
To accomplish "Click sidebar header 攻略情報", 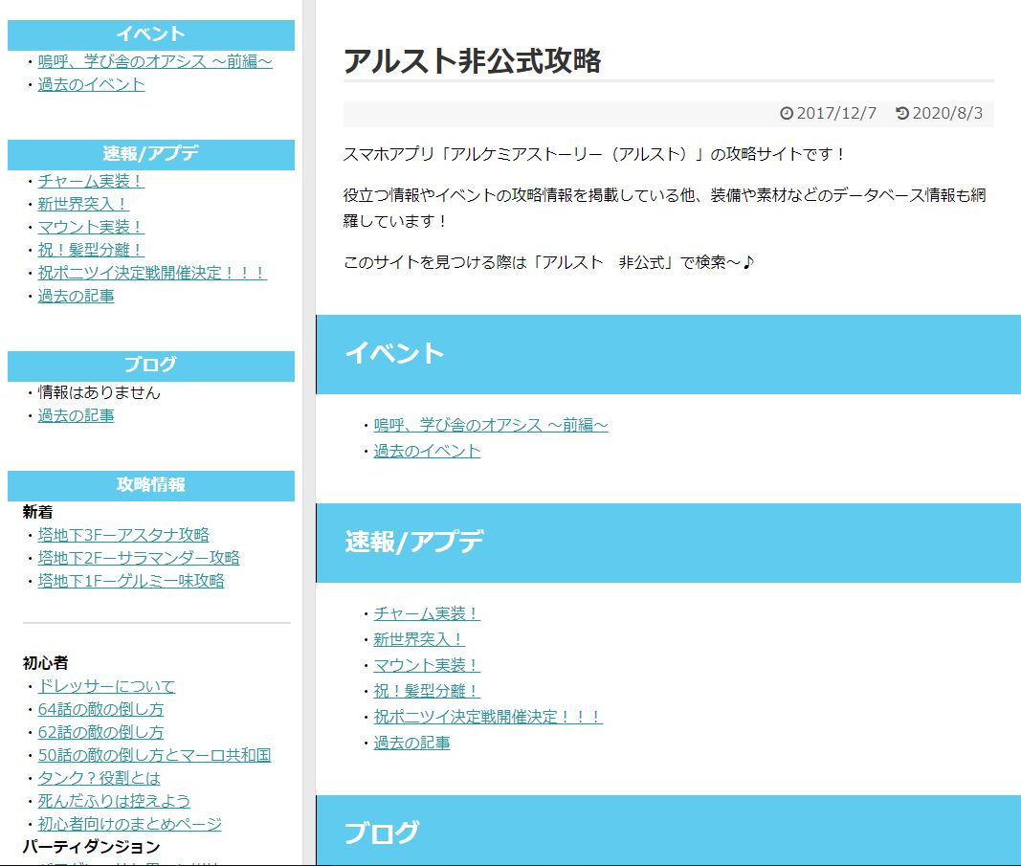I will (151, 486).
